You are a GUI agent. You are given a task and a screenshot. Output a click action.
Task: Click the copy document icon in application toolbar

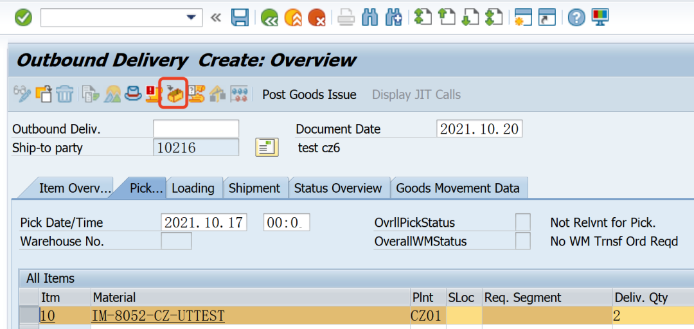44,94
